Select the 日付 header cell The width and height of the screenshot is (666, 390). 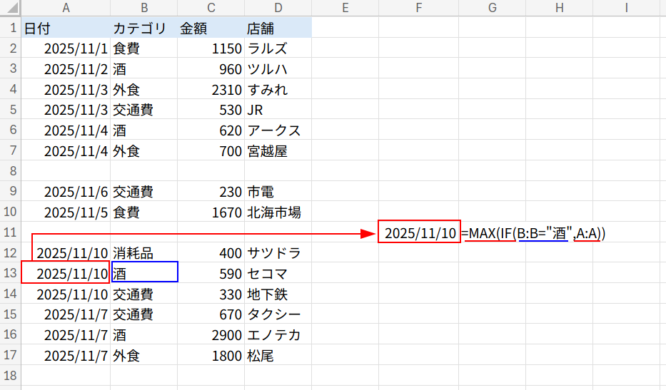66,29
